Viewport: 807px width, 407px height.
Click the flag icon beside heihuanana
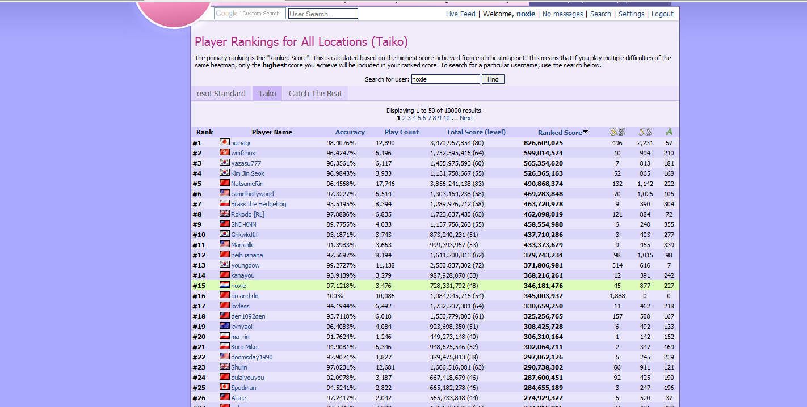pos(224,255)
